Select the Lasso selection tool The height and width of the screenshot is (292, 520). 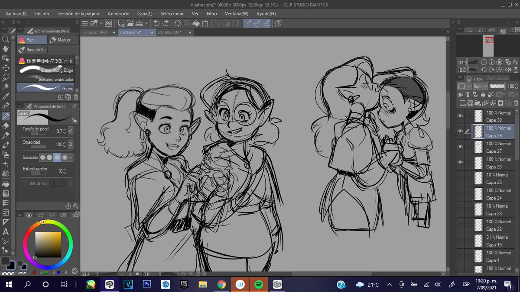(x=6, y=77)
